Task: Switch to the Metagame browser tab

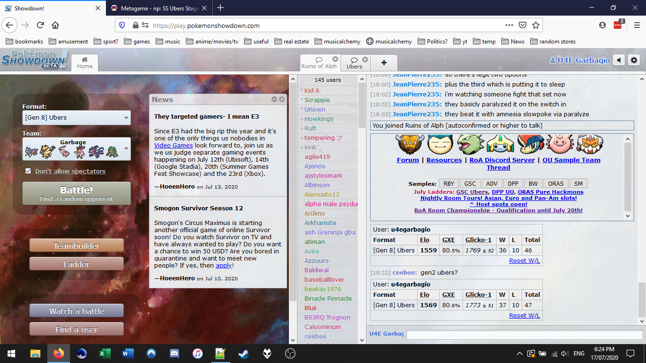Action: [158, 8]
